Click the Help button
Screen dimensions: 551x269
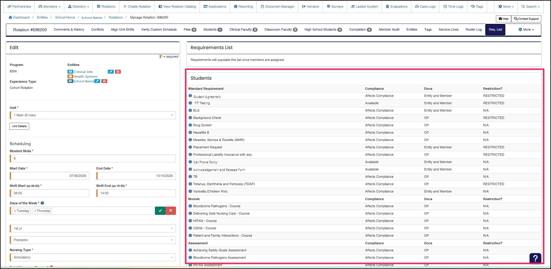pyautogui.click(x=504, y=19)
